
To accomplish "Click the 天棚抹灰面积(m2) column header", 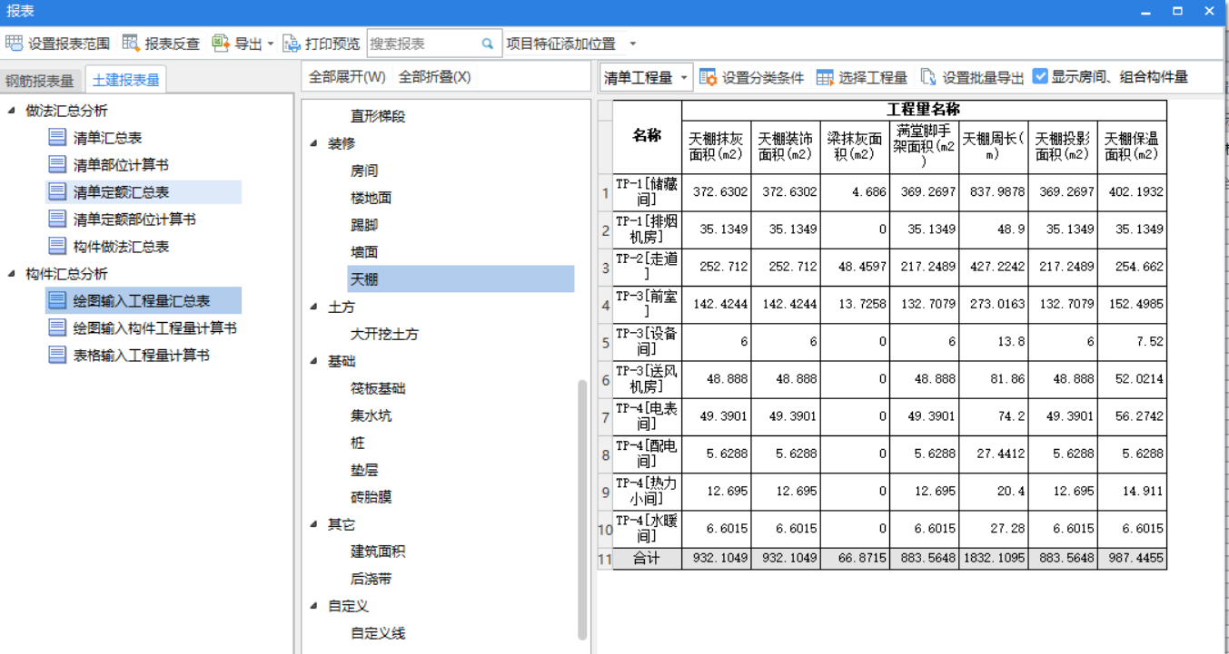I will (x=717, y=147).
